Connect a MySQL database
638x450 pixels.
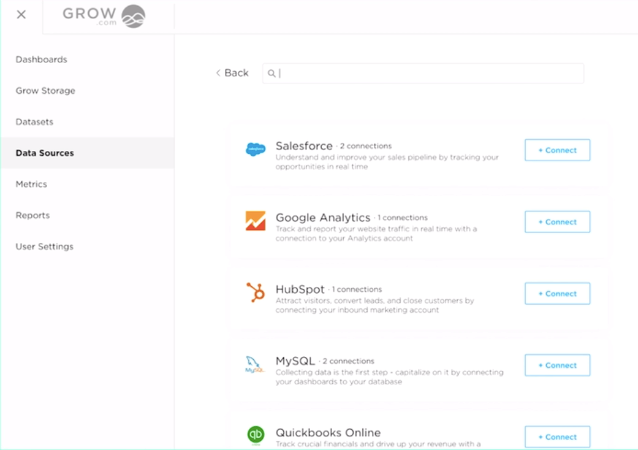(x=556, y=365)
